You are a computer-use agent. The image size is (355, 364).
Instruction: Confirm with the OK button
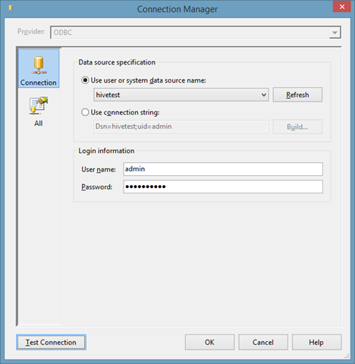209,342
